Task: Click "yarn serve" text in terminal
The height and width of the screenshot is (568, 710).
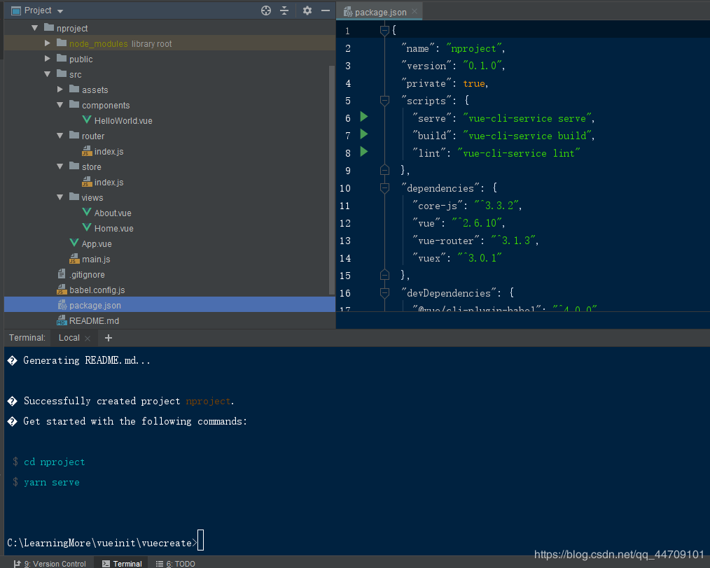Action: click(x=52, y=482)
